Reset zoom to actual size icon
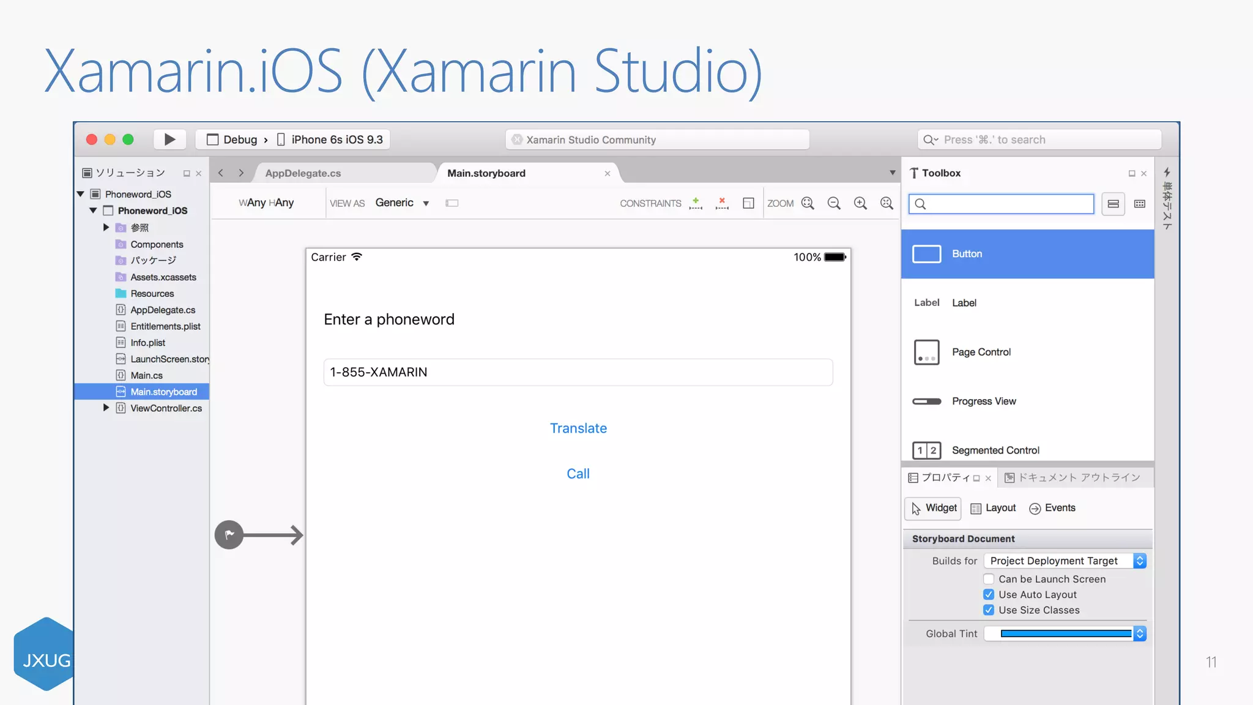The image size is (1253, 705). (x=887, y=203)
